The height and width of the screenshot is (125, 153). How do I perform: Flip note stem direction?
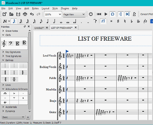[x=145, y=21]
